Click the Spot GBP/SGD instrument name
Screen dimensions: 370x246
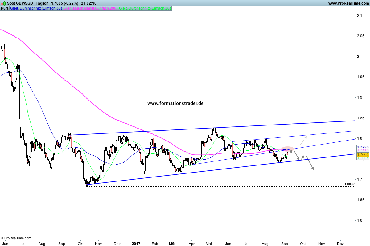pos(20,3)
